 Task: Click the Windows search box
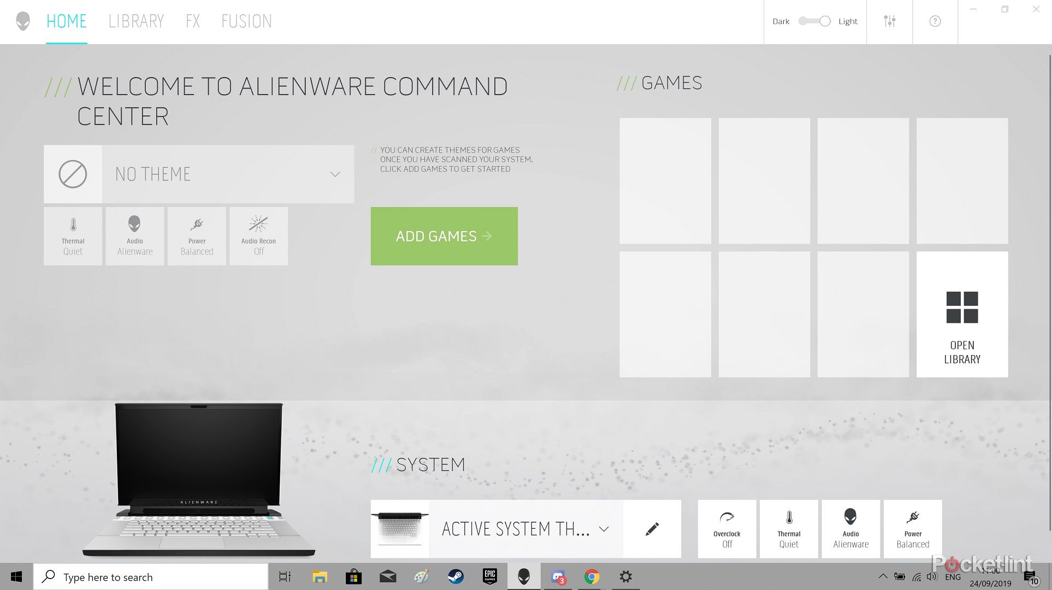(x=151, y=577)
